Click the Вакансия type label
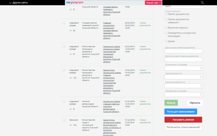 tap(74, 120)
